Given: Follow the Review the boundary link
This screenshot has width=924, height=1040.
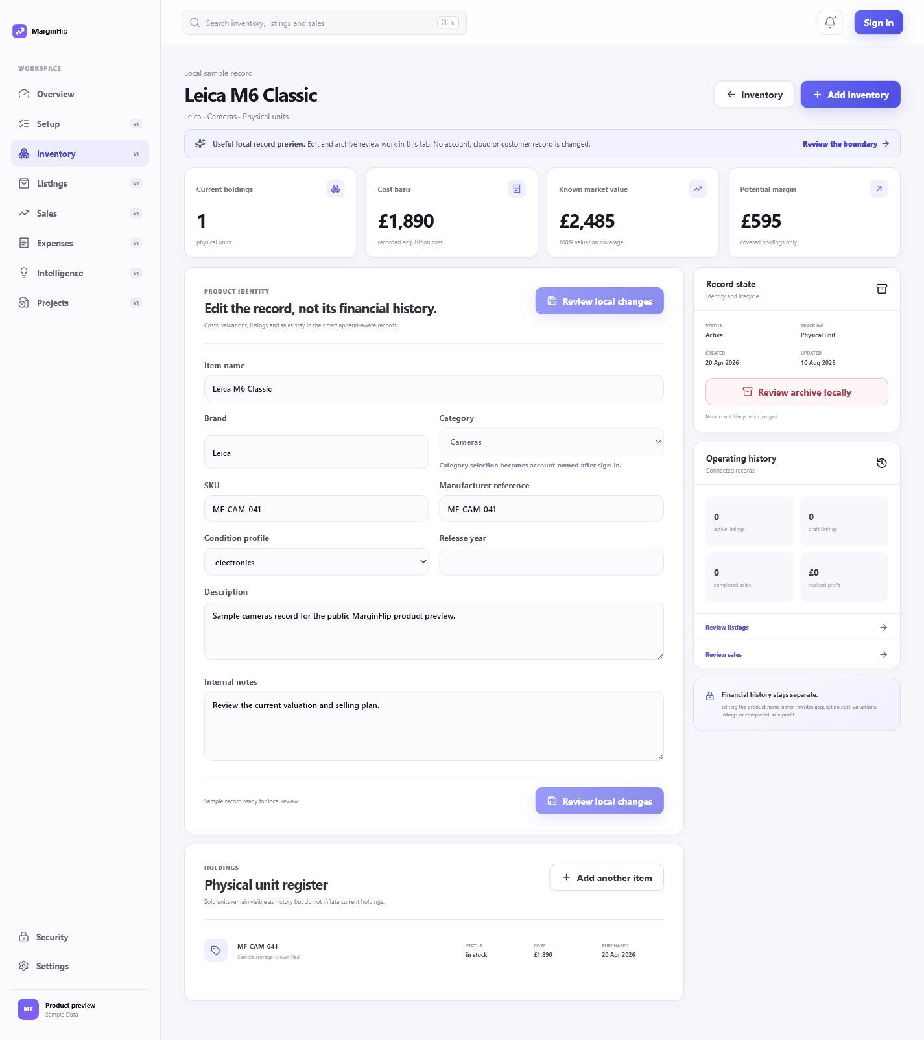Looking at the screenshot, I should pyautogui.click(x=846, y=144).
